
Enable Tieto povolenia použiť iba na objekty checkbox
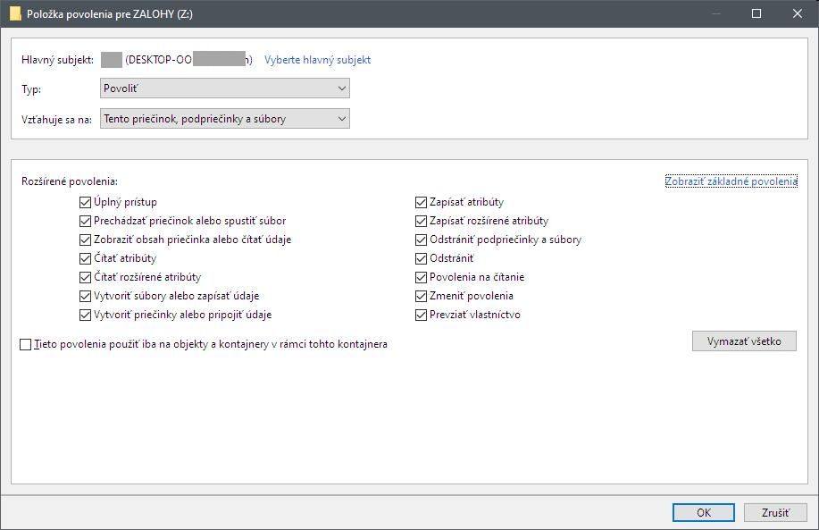click(x=26, y=345)
